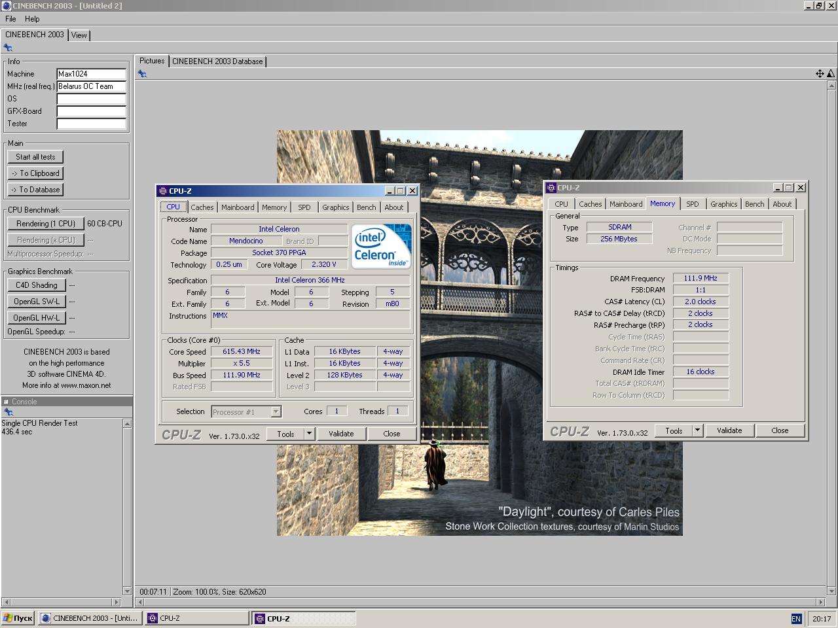Open Bench tab in left CPU-Z window
Viewport: 838px width, 628px height.
click(367, 207)
